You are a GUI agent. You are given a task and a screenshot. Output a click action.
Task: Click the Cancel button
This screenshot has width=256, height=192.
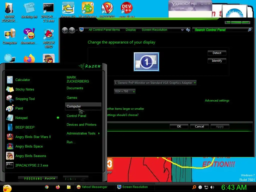(x=199, y=126)
